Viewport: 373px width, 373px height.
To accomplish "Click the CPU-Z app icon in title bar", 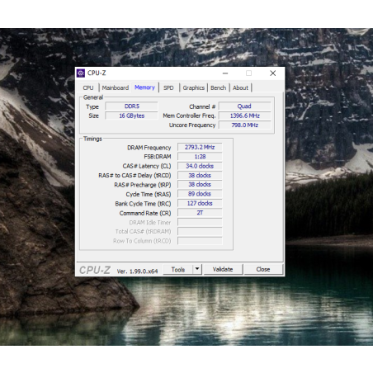I will pyautogui.click(x=81, y=73).
